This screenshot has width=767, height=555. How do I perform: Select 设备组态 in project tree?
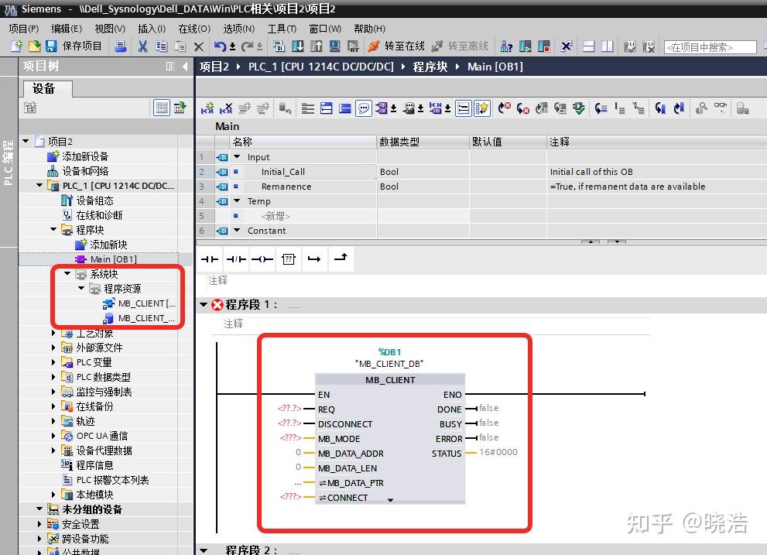pos(94,200)
